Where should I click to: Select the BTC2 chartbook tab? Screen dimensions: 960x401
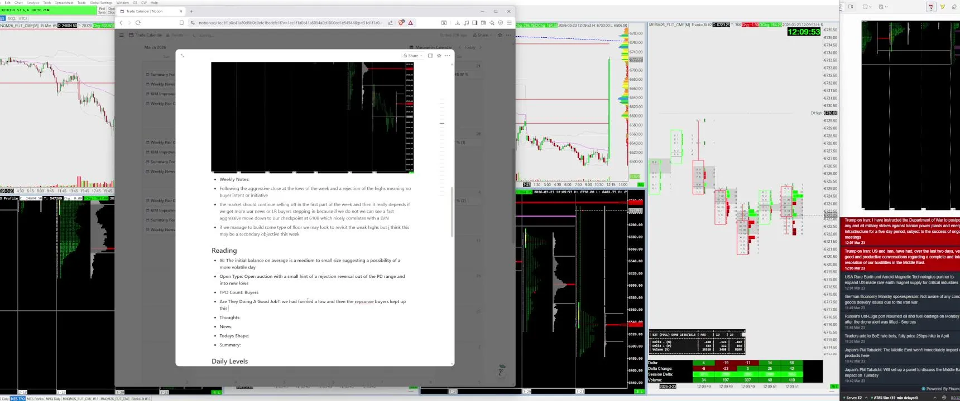pyautogui.click(x=23, y=18)
